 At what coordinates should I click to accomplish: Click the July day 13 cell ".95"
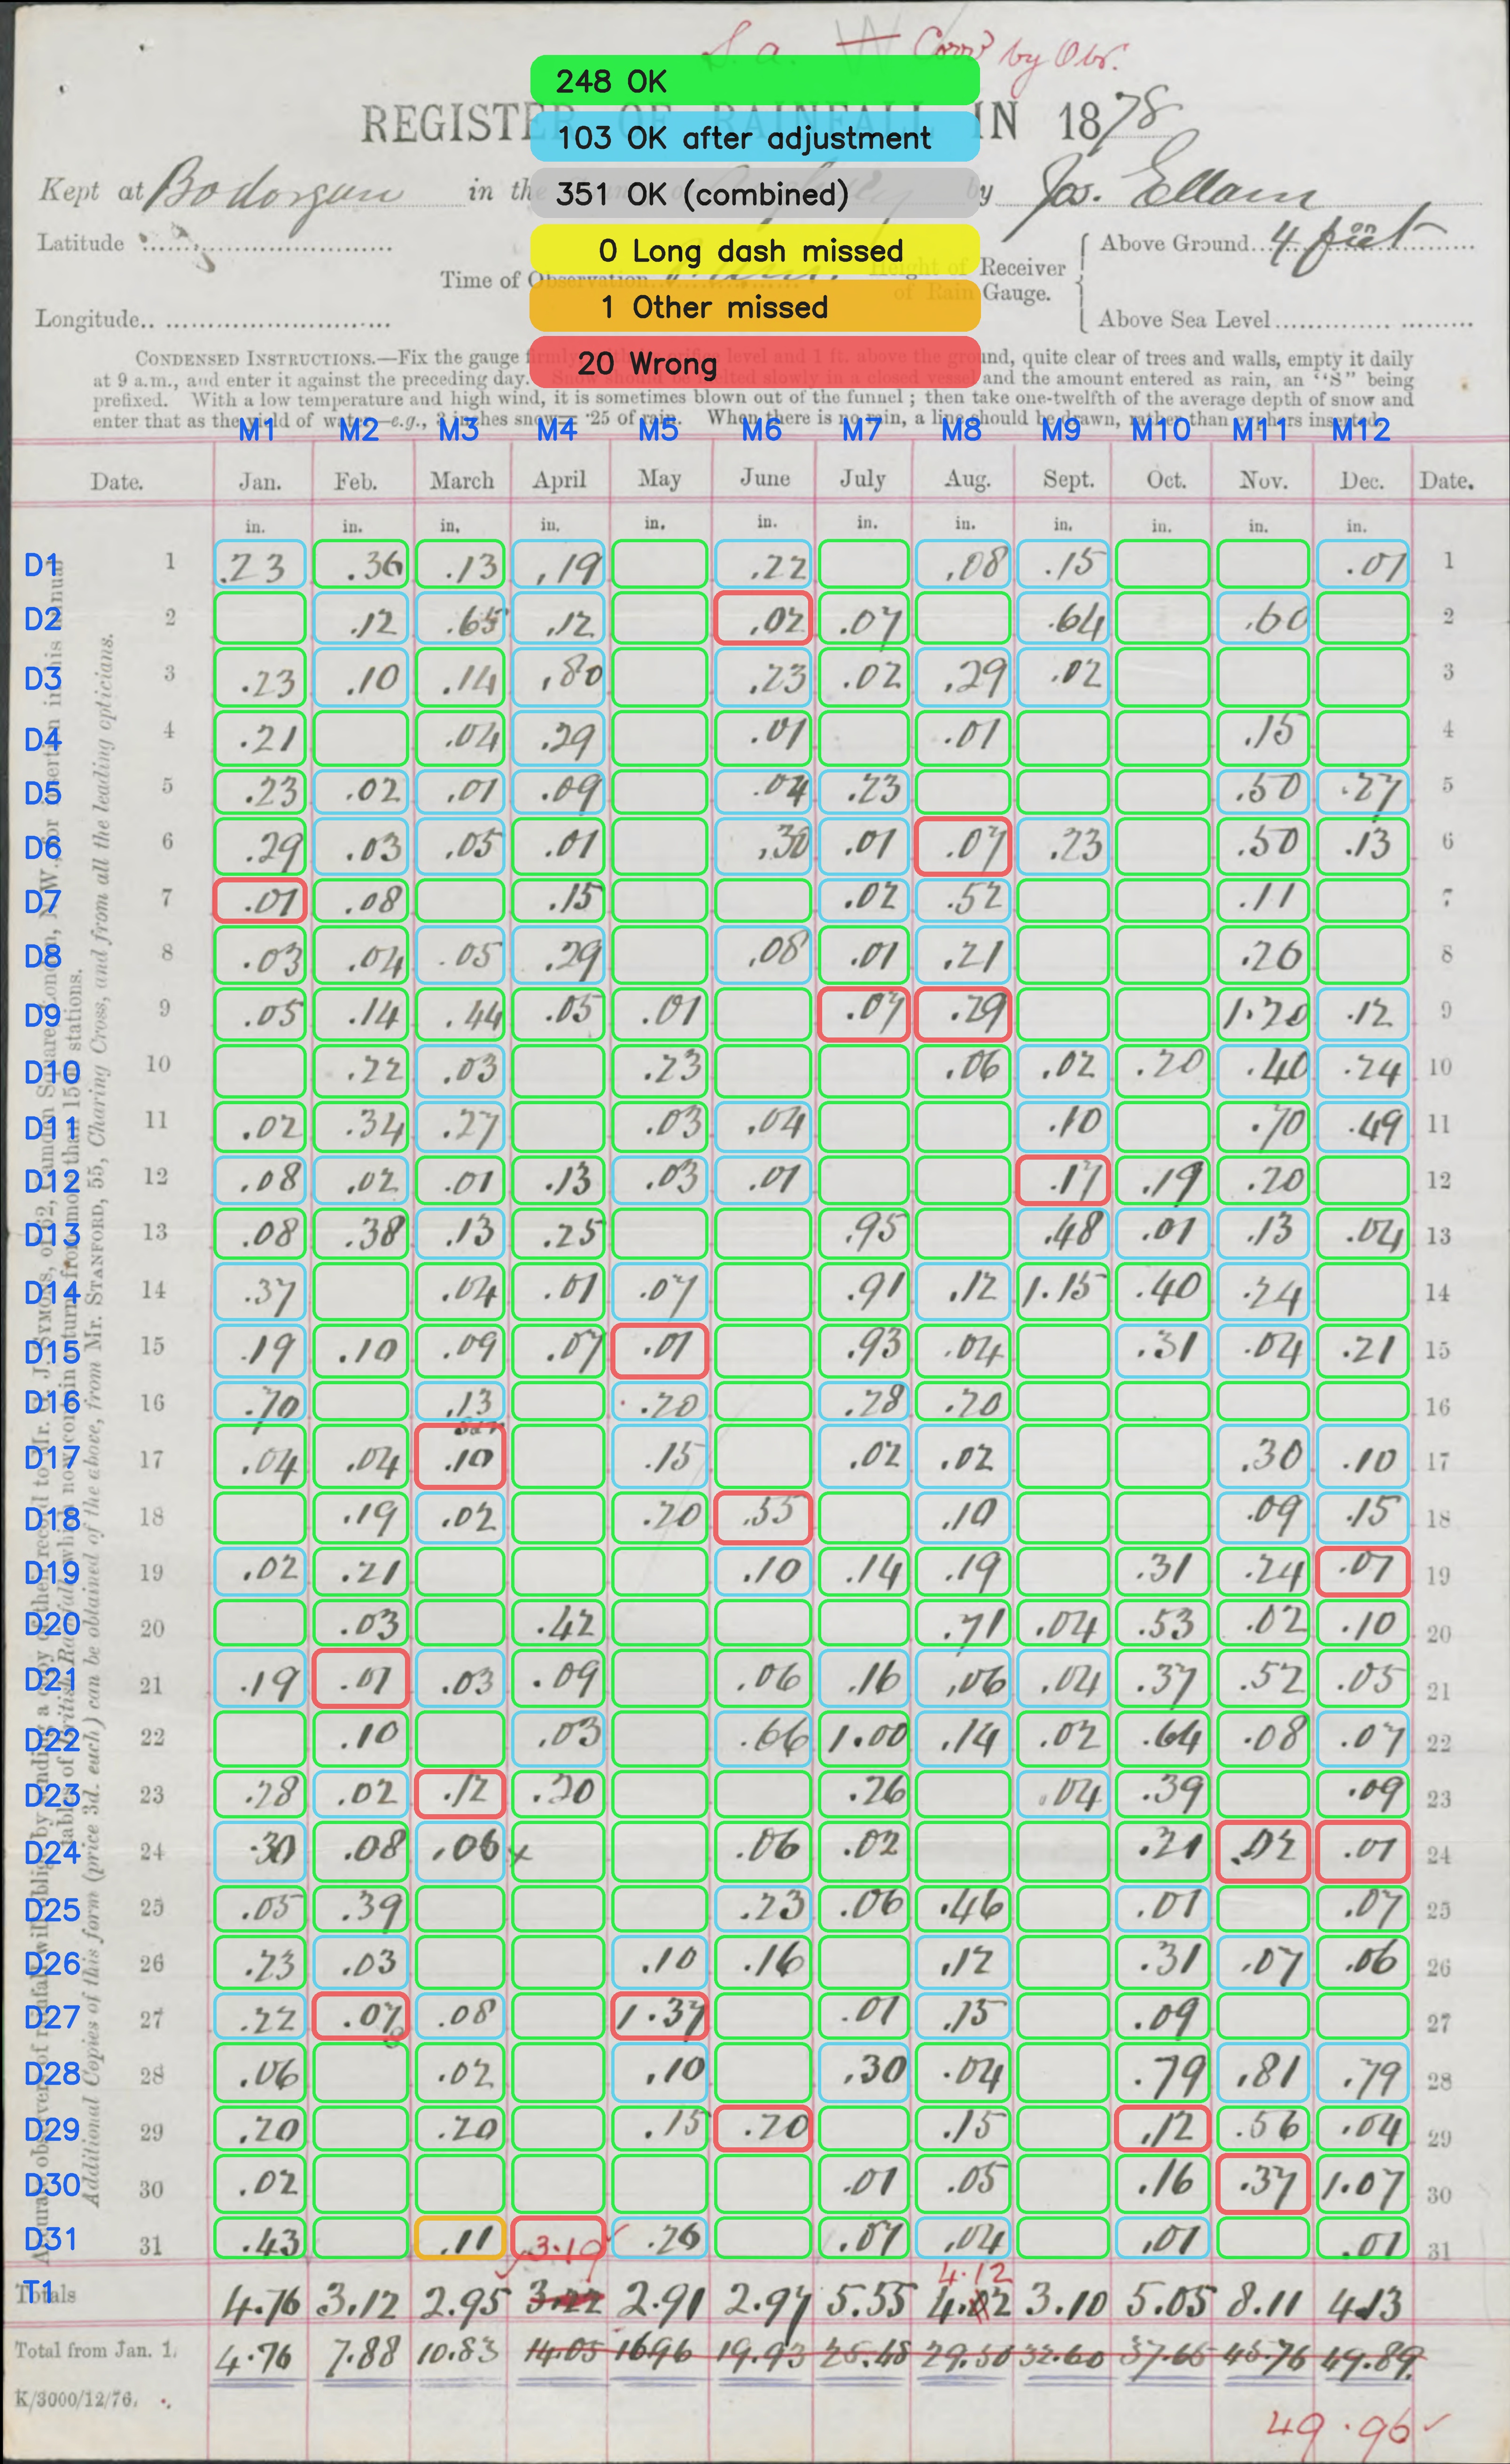coord(864,1234)
